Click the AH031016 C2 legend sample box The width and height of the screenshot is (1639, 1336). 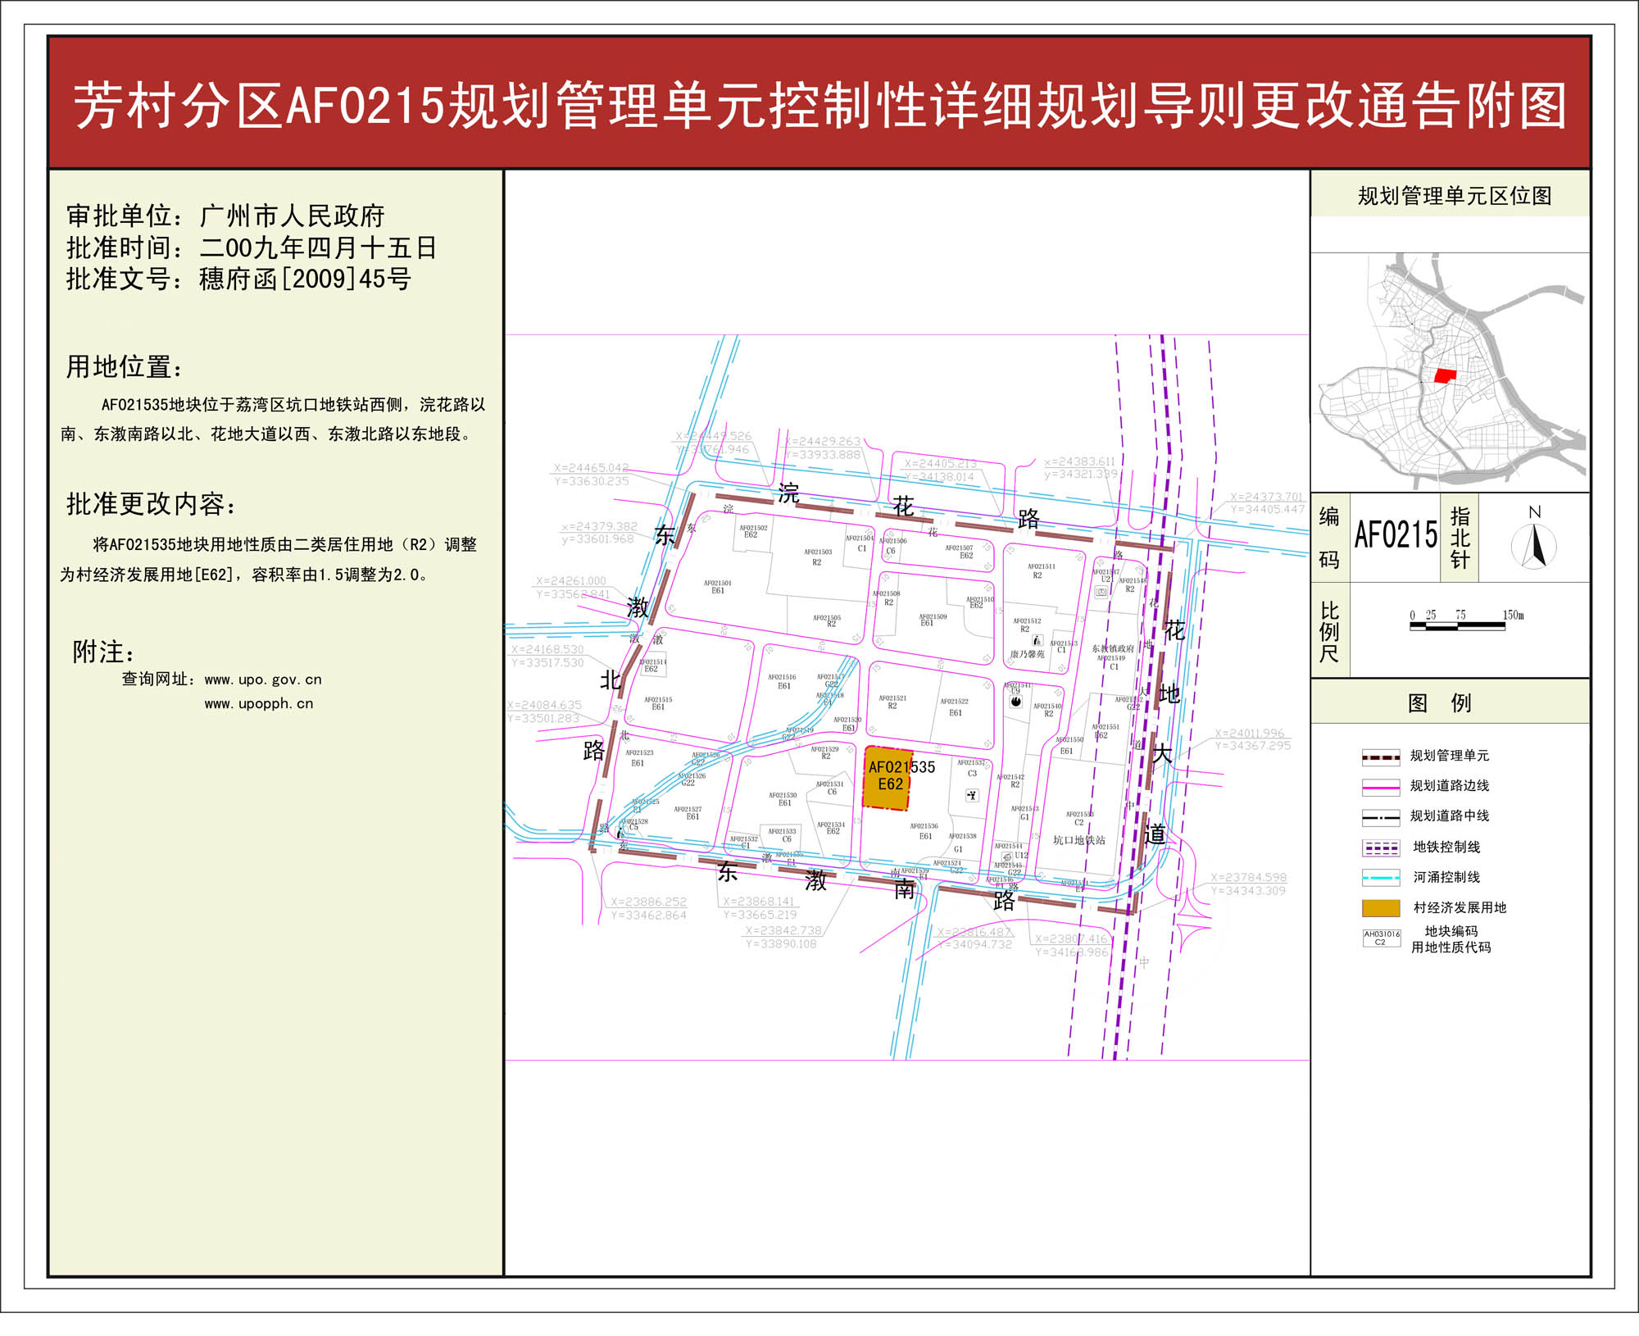point(1381,938)
